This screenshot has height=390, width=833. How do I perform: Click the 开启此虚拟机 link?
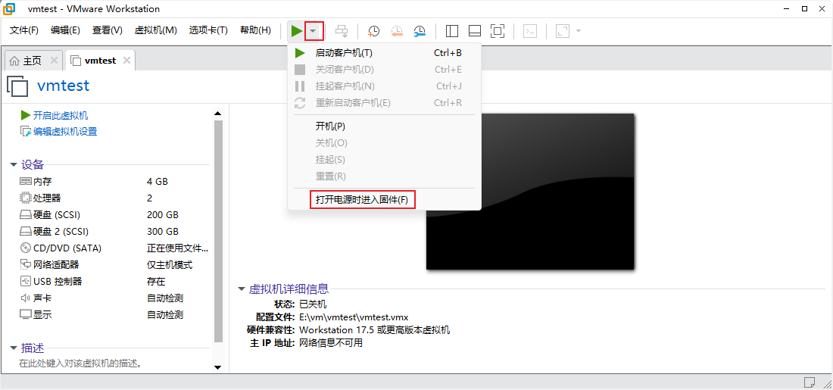(x=61, y=115)
